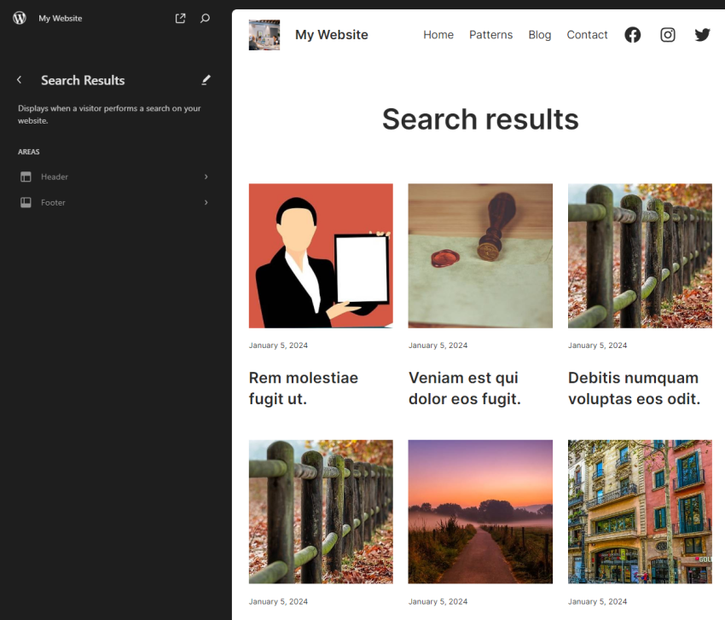Click the pencil icon to edit Search Results
The image size is (725, 620).
(x=206, y=79)
